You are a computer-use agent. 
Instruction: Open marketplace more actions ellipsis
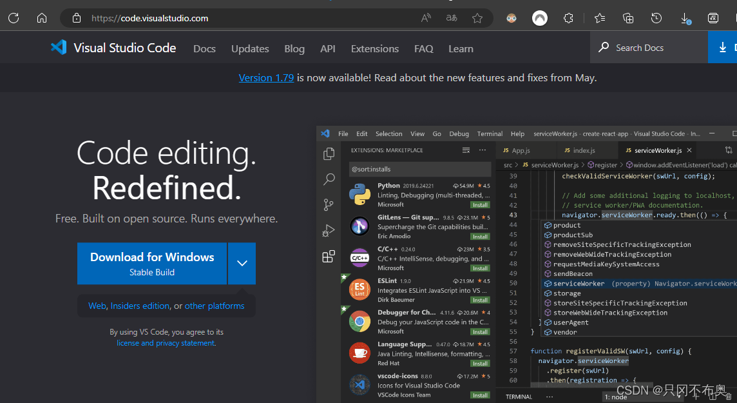[483, 150]
